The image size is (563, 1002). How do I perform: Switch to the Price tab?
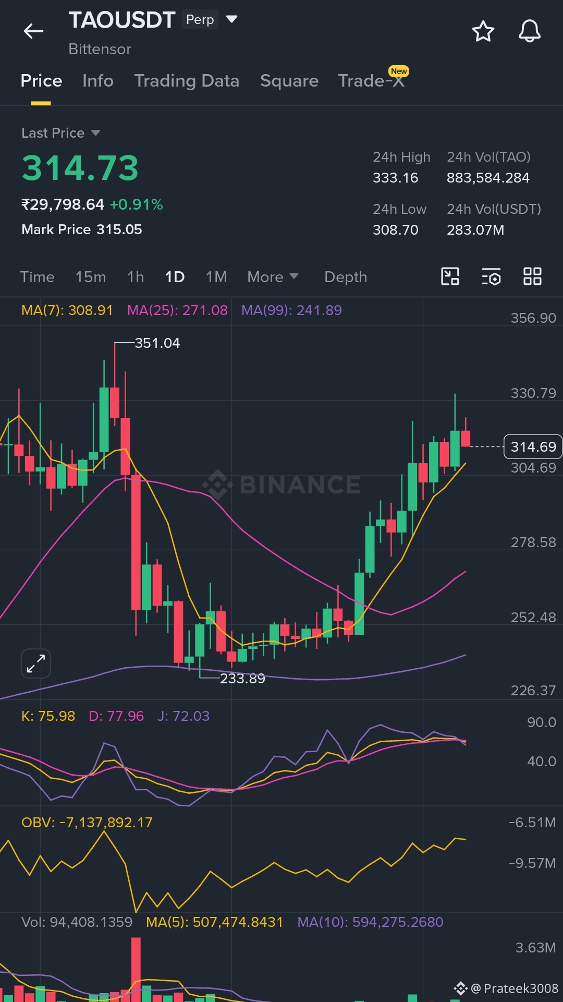click(41, 81)
